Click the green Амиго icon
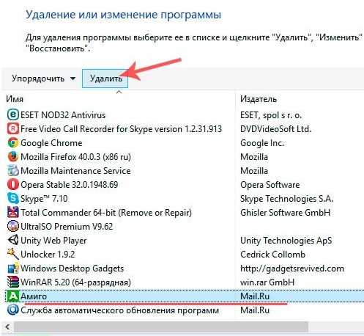Viewport: 364px width, 336px height. coord(12,296)
